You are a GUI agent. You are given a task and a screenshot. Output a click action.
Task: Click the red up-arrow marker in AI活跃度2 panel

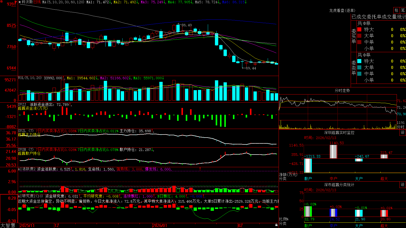(x=200, y=169)
